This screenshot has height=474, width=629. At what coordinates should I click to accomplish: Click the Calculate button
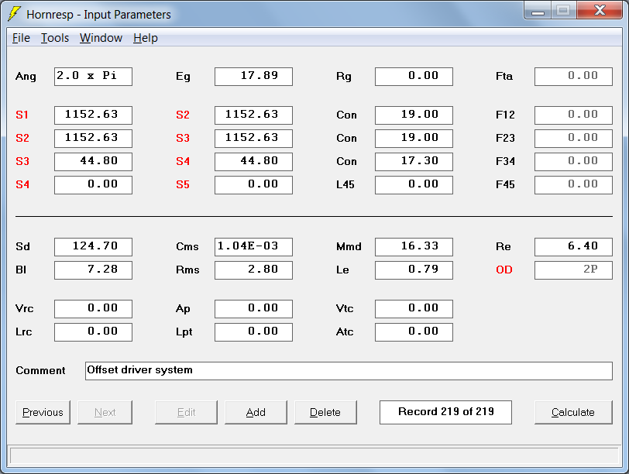tap(573, 412)
